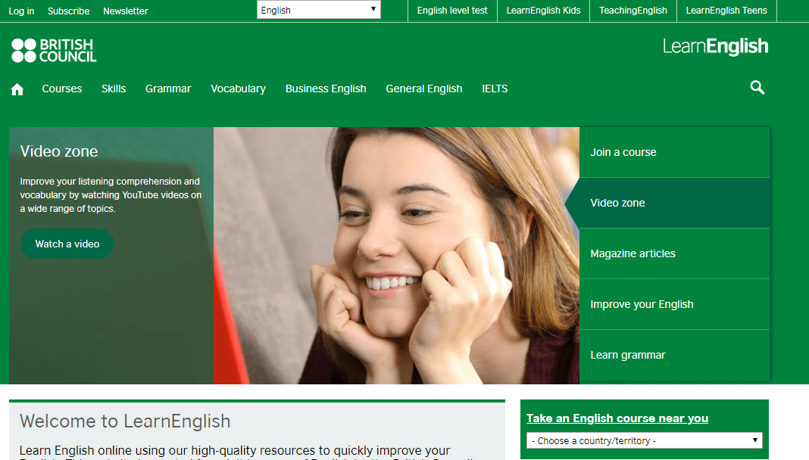The image size is (809, 460).
Task: Open the Choose a country/territory dropdown
Action: pyautogui.click(x=645, y=440)
